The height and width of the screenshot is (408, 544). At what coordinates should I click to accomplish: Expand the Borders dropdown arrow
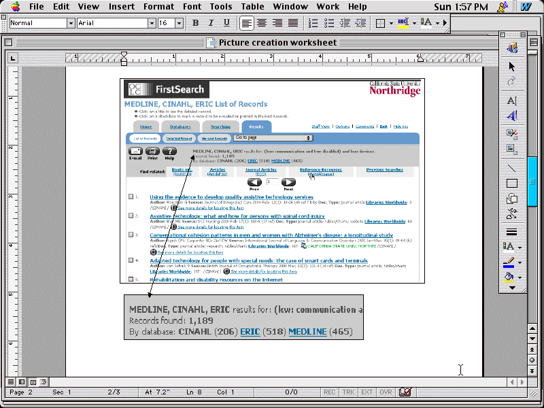click(392, 23)
